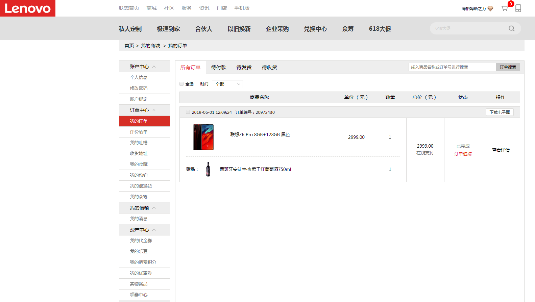535x302 pixels.
Task: Click the 订单搜索 button
Action: (508, 67)
